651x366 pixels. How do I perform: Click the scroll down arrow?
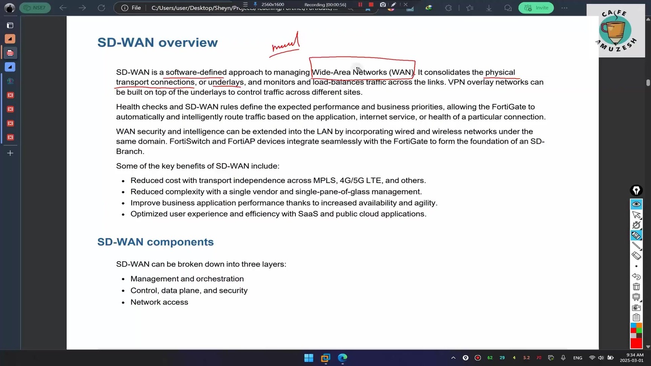tap(648, 347)
